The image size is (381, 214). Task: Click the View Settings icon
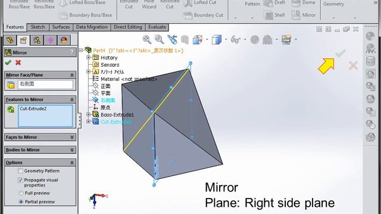(x=286, y=40)
